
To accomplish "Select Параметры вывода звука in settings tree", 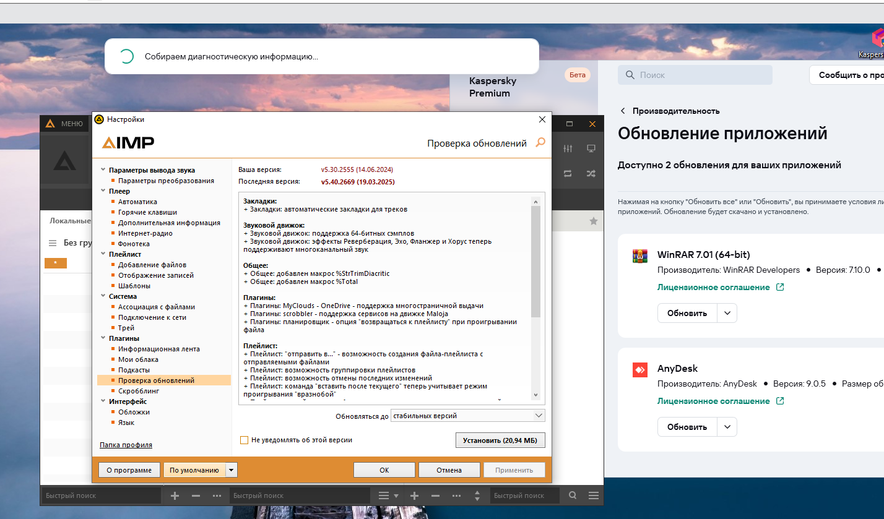I will click(152, 170).
